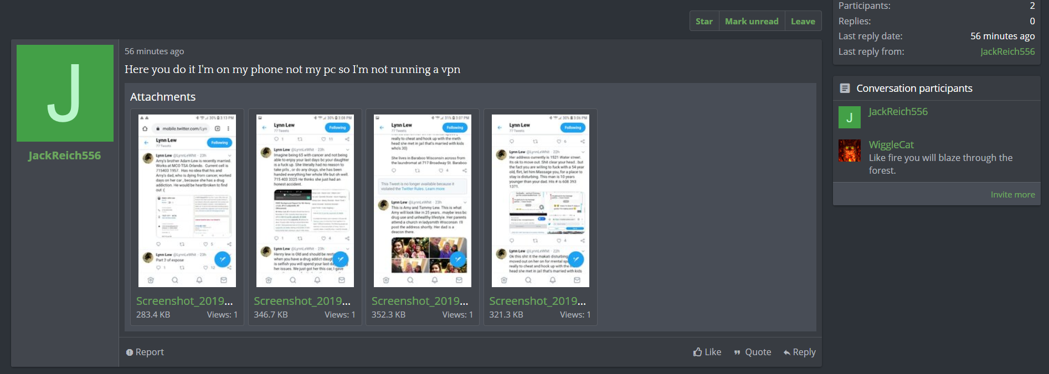Click the JackReich556 username under large avatar
1049x374 pixels.
point(65,155)
